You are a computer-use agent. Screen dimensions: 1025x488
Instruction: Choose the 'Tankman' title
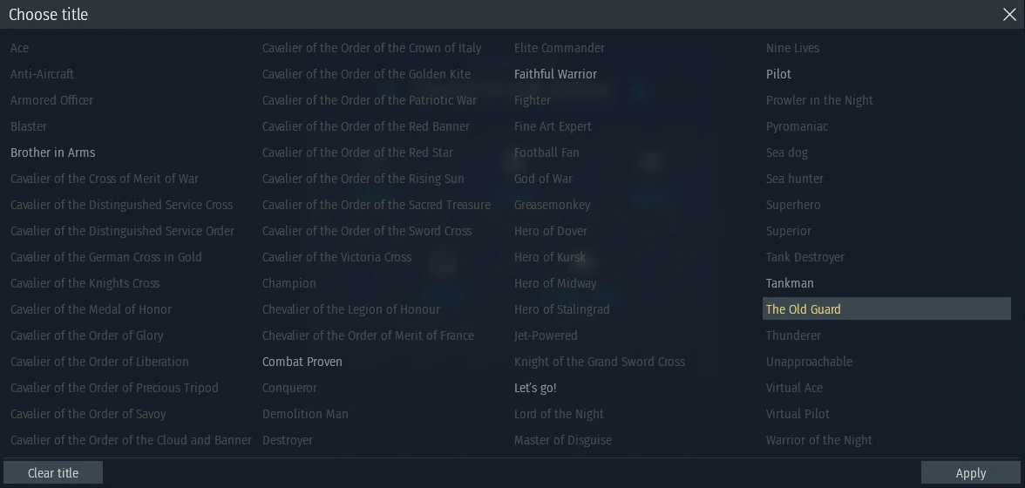pyautogui.click(x=790, y=283)
